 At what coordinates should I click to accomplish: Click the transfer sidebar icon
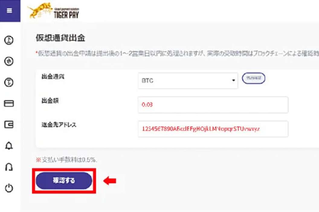[9, 82]
